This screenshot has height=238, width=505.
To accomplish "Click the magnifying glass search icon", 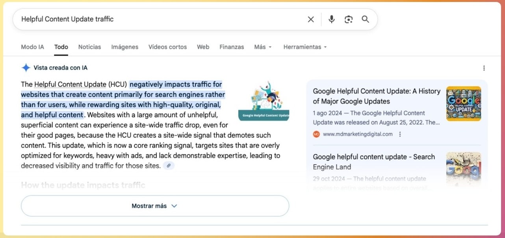I will (x=365, y=19).
